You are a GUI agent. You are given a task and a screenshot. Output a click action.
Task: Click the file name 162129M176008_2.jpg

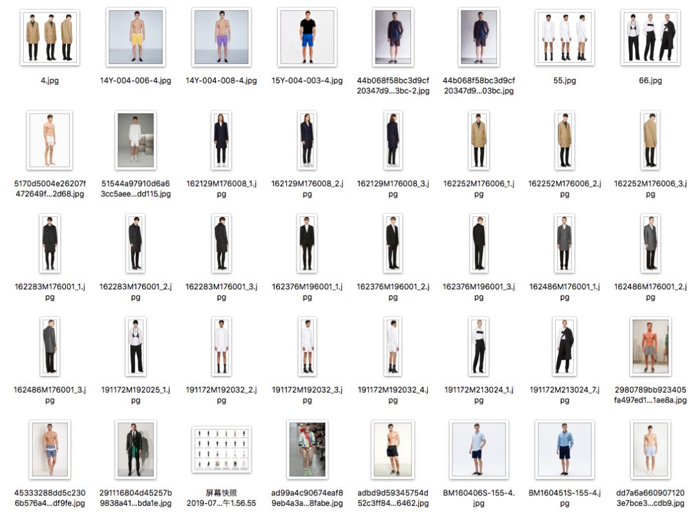click(307, 189)
